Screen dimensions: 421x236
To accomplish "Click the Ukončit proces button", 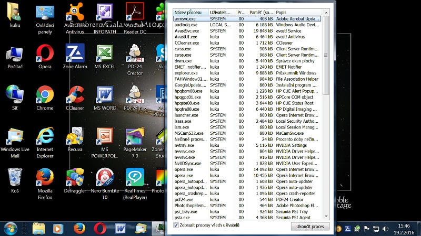I will [310, 226].
